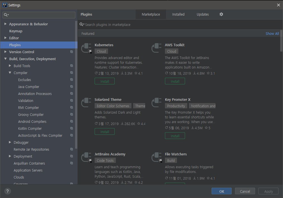Image resolution: width=283 pixels, height=198 pixels.
Task: Install the Kubernetes plugin
Action: click(x=104, y=81)
